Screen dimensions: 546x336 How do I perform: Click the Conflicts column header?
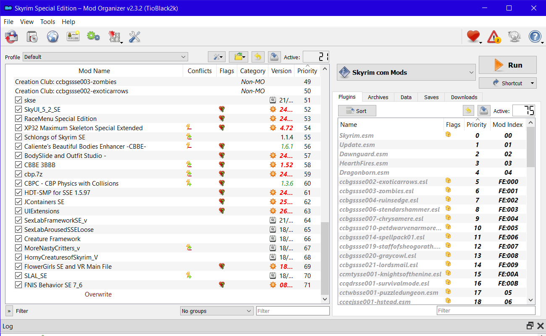pyautogui.click(x=199, y=71)
